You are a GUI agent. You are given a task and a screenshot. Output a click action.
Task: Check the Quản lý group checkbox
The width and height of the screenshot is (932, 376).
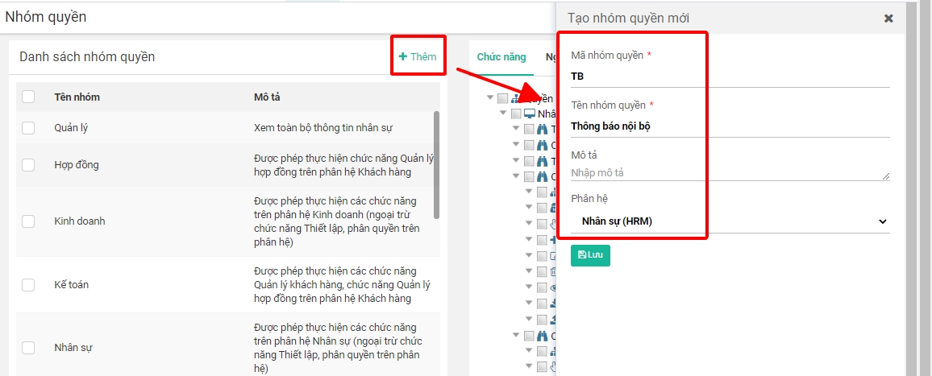(28, 128)
